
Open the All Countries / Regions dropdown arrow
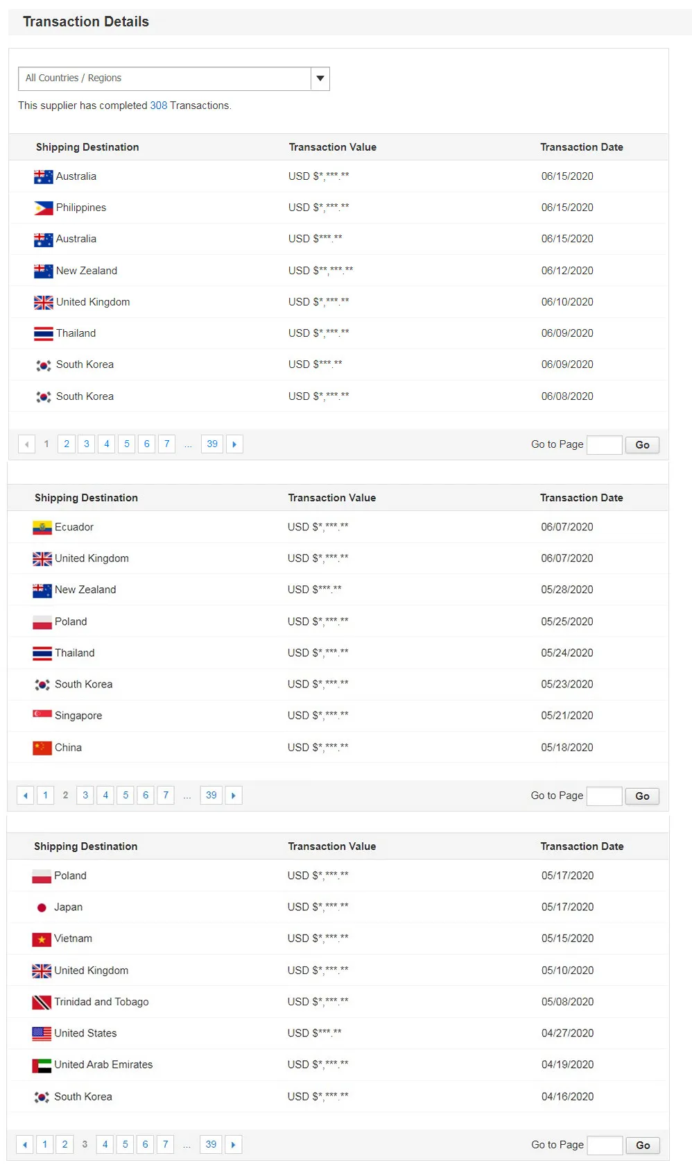click(320, 78)
